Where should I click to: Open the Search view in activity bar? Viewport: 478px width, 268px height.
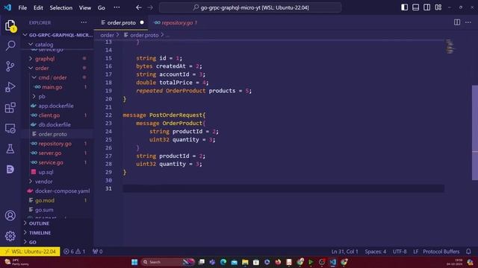coord(10,45)
